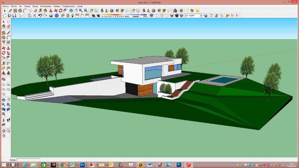Toggle shadows display on or off
The width and height of the screenshot is (299, 168).
pyautogui.click(x=93, y=15)
